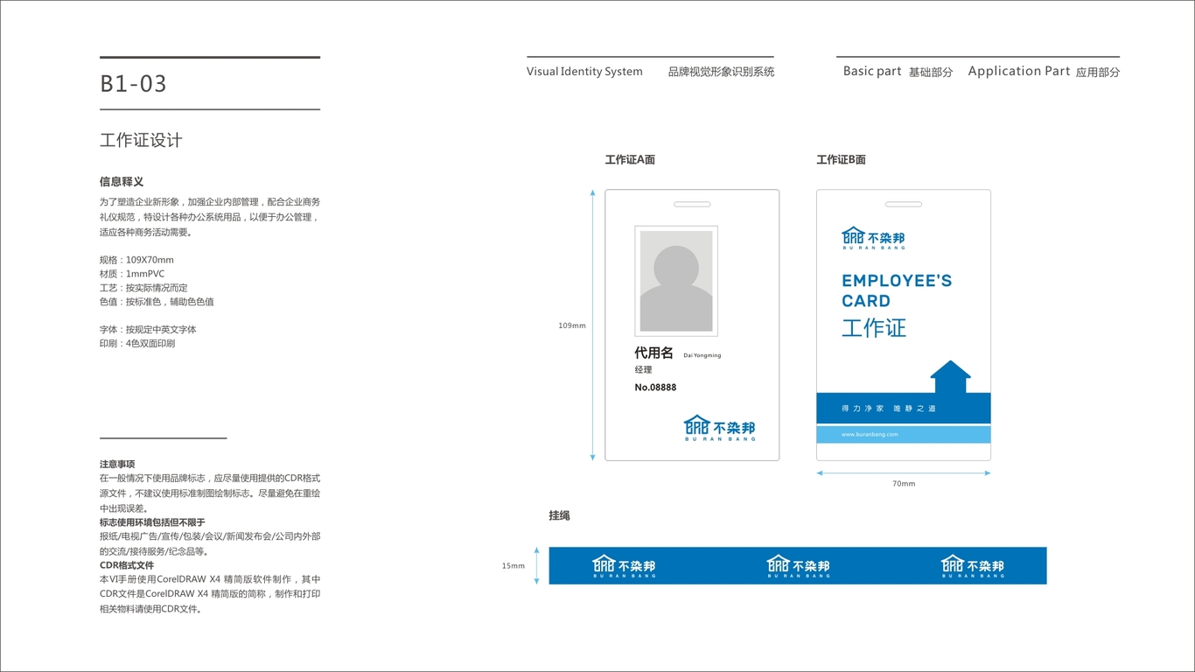Click the large blue 工作证 text on card B
This screenshot has width=1195, height=672.
pos(874,328)
